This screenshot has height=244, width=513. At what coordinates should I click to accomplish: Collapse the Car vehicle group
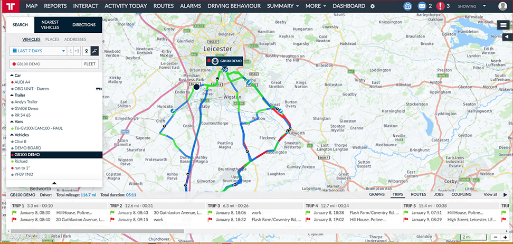(12, 76)
